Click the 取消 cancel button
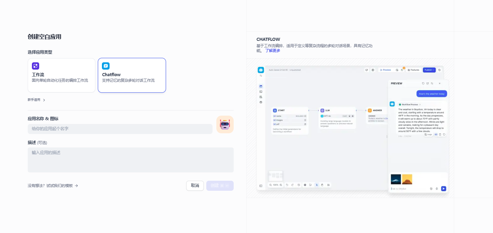Viewport: 493px width, 233px height. click(x=195, y=186)
